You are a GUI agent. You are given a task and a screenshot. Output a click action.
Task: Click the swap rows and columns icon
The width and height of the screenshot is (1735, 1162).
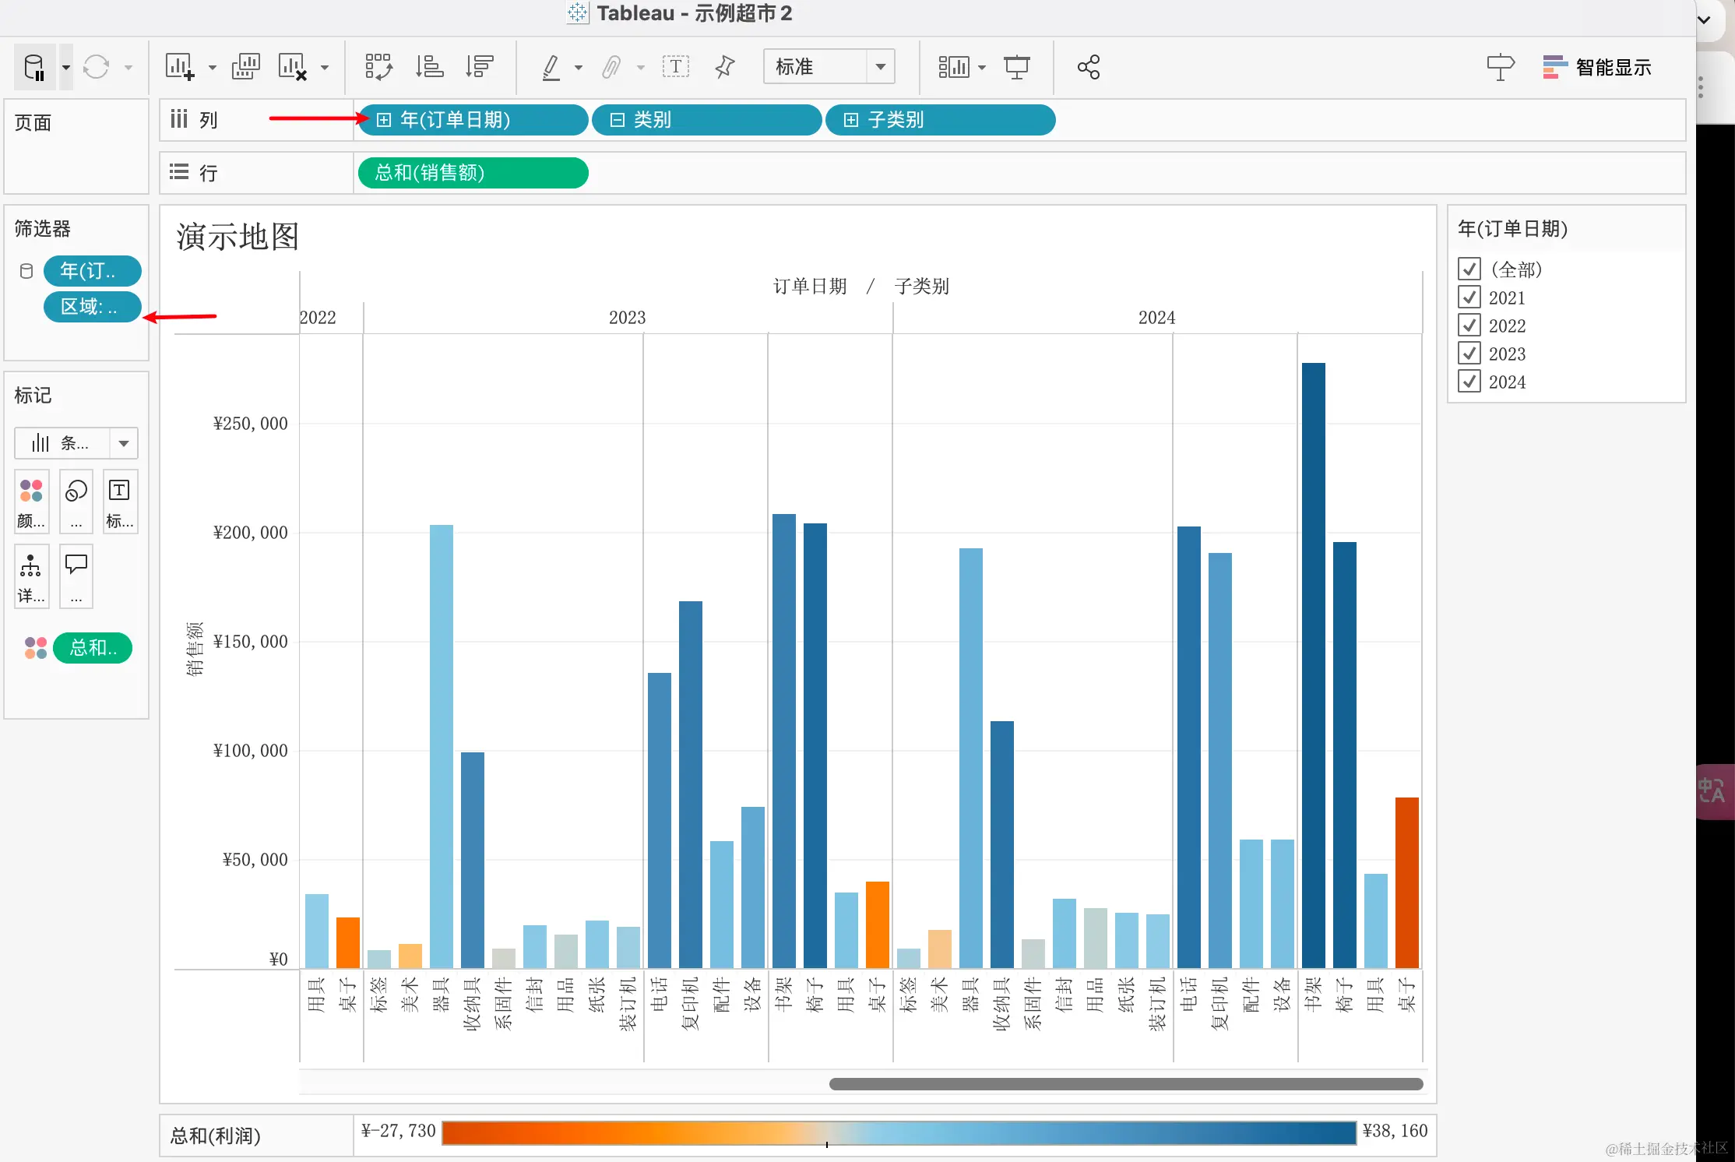pos(378,67)
